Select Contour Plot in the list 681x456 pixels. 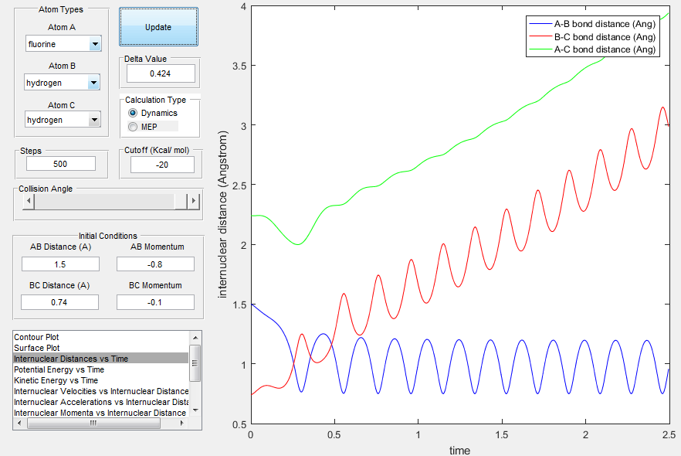click(101, 337)
